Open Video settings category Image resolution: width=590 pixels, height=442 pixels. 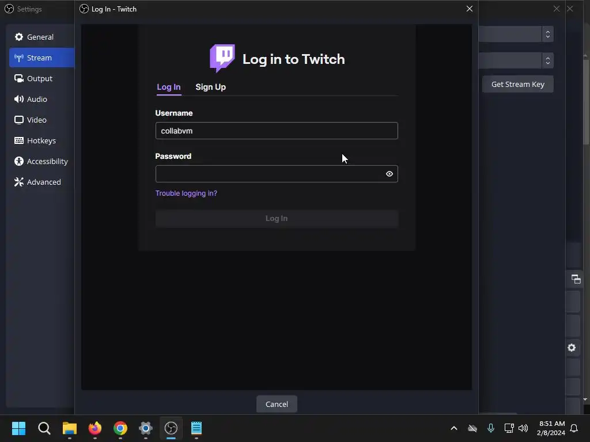pos(41,120)
